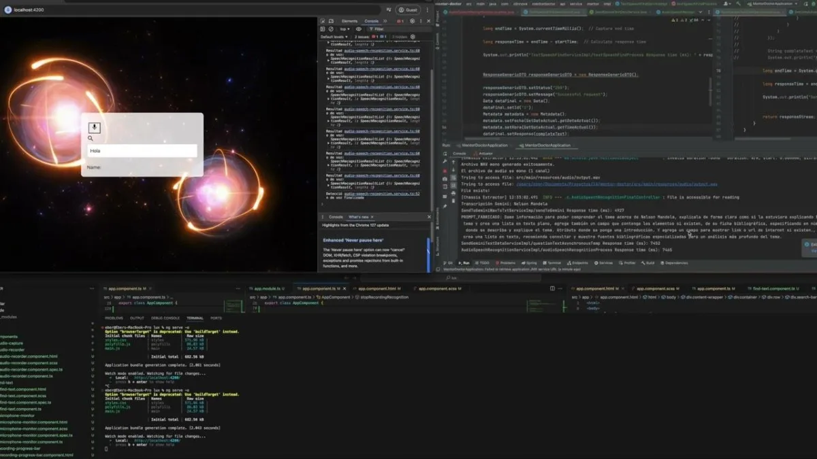Click the live expression eye icon
The height and width of the screenshot is (459, 817).
(359, 29)
